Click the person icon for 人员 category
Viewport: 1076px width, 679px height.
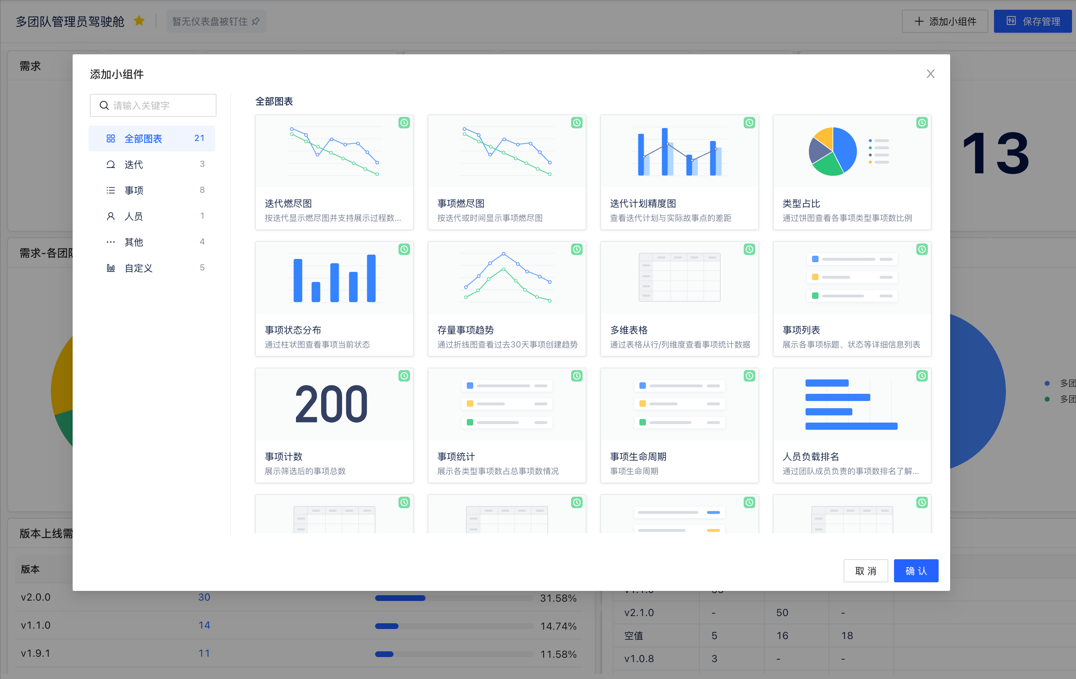pos(110,217)
